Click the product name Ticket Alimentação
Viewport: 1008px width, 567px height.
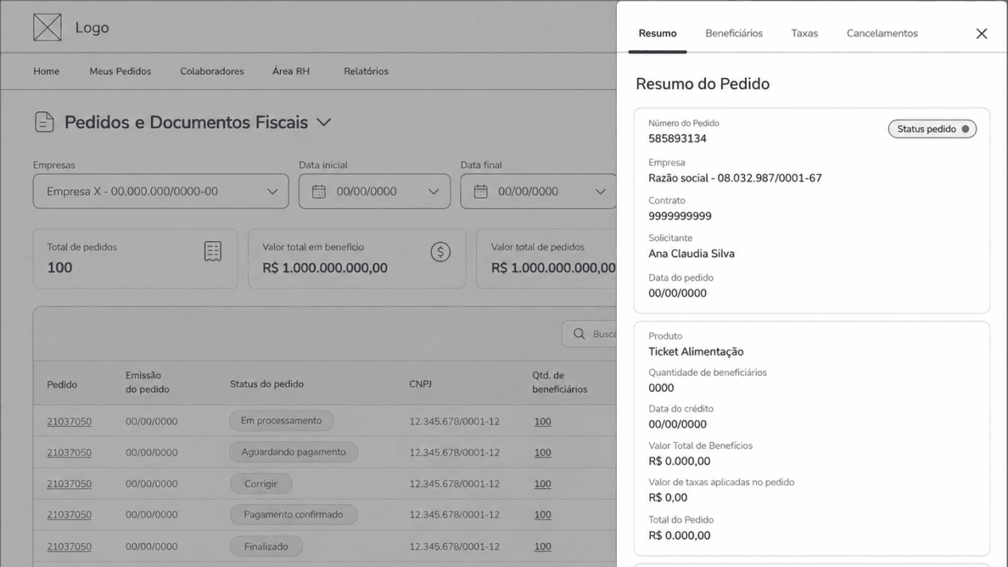click(696, 351)
